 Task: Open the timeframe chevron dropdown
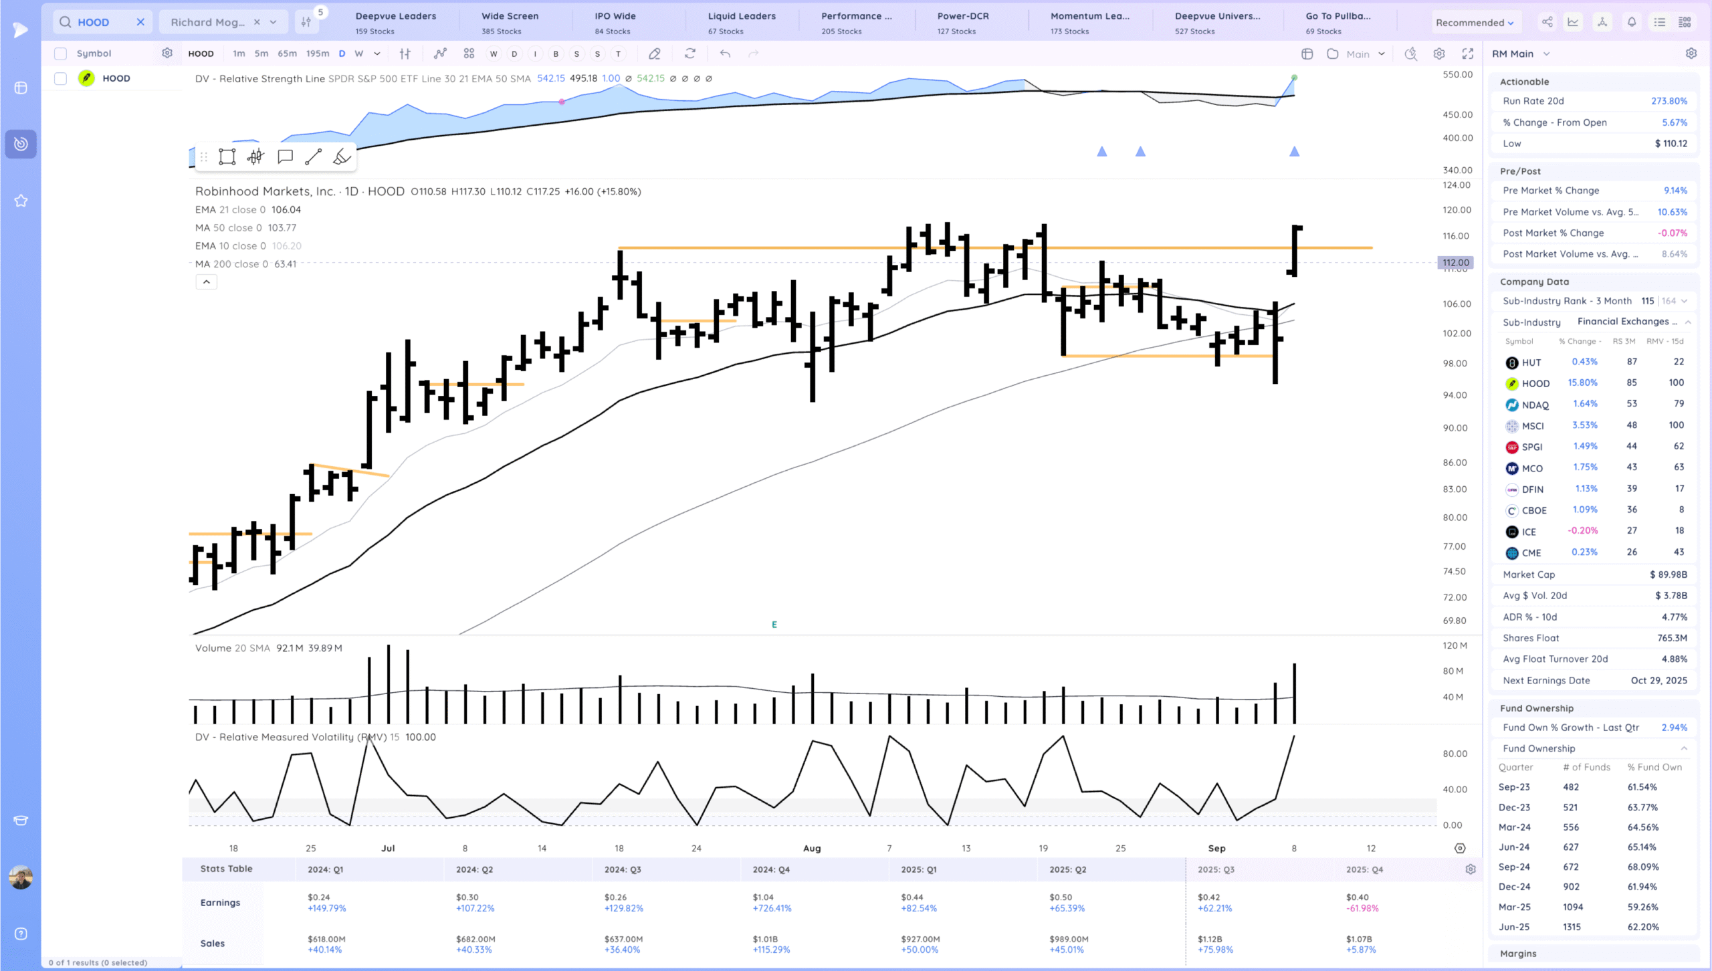tap(377, 53)
